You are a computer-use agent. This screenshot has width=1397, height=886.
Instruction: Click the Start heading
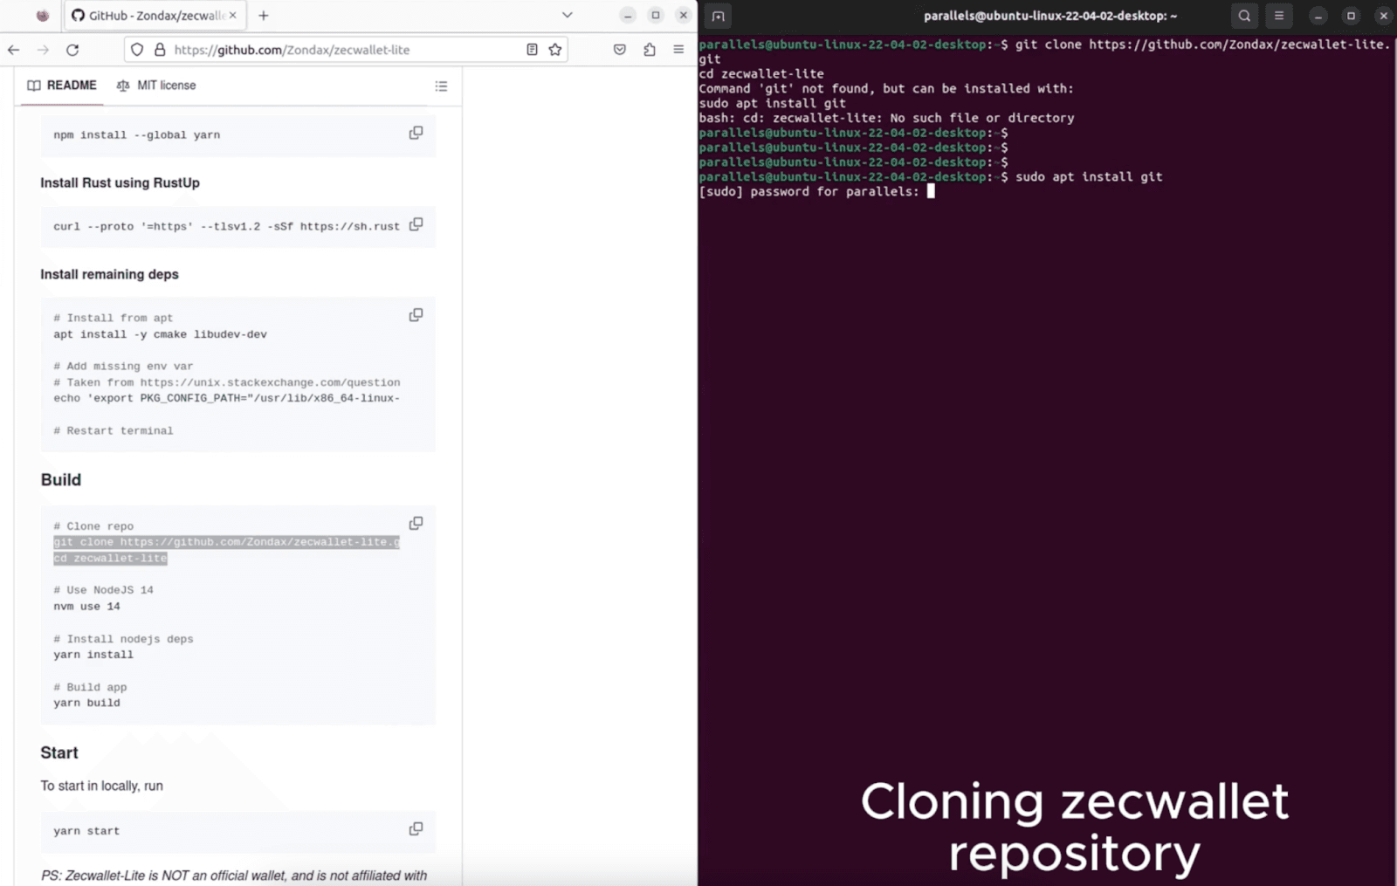[x=59, y=752]
